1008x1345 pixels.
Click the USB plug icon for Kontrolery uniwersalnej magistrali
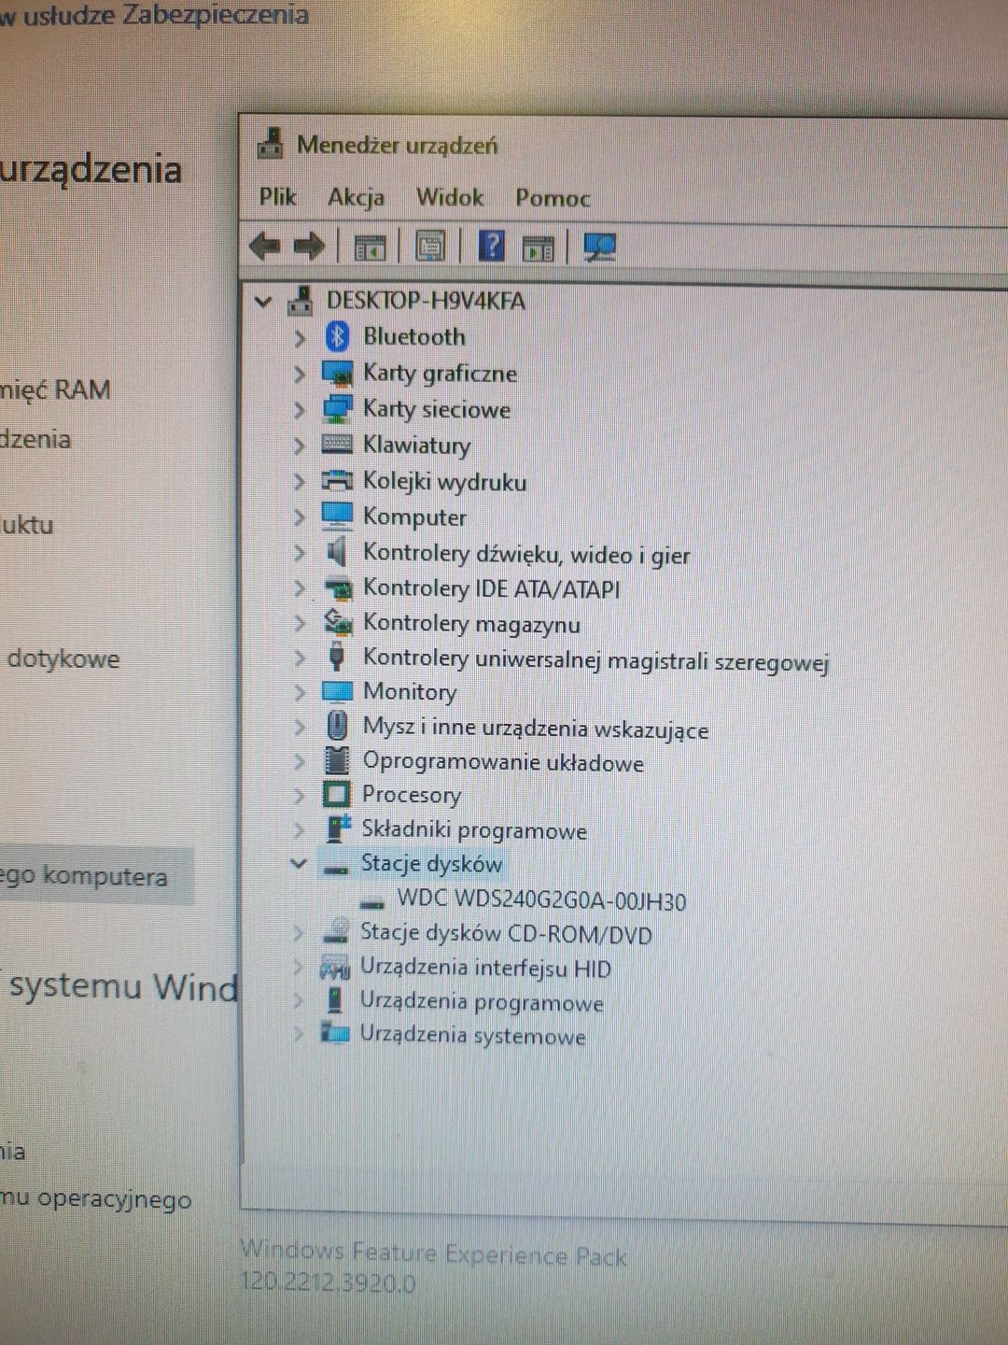coord(337,657)
